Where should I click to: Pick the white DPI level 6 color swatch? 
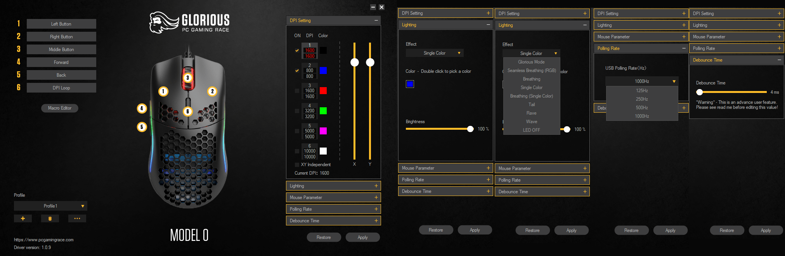[323, 151]
